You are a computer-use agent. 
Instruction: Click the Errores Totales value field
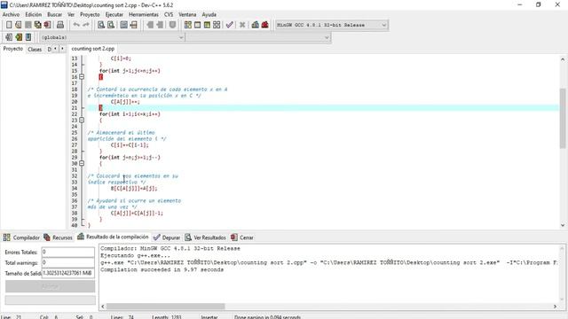click(x=68, y=252)
